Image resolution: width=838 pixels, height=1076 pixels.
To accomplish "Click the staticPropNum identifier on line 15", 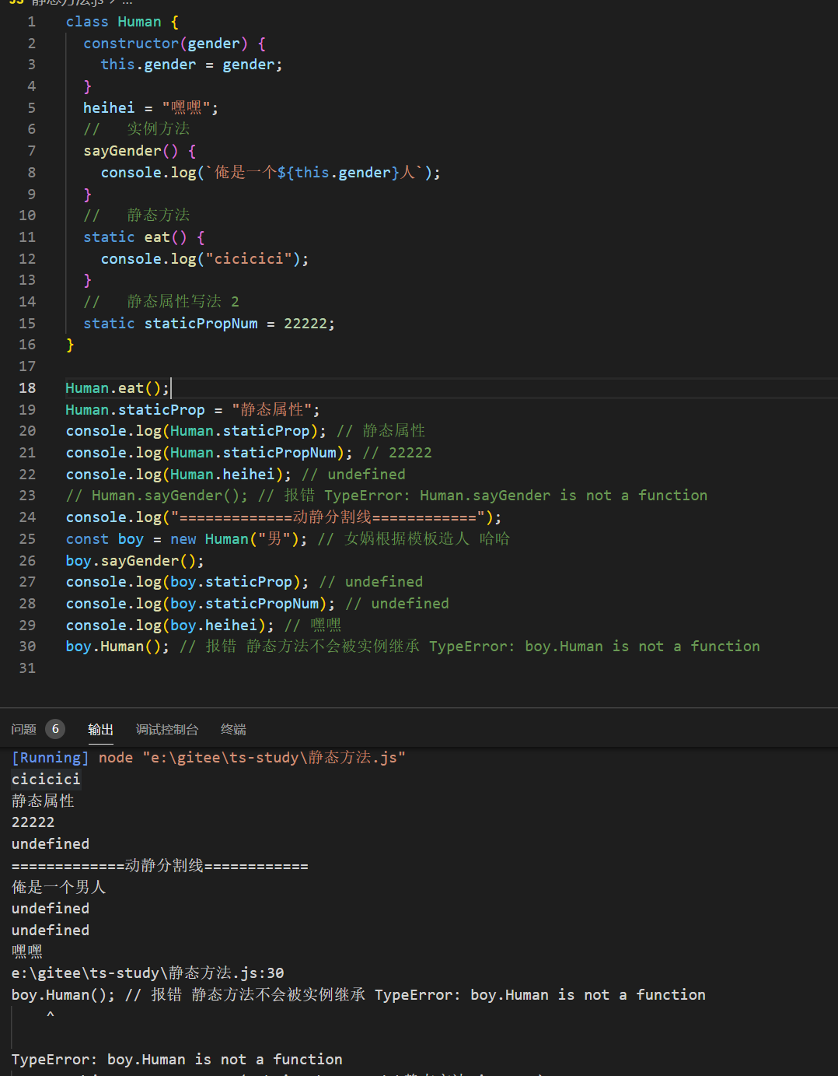I will (201, 323).
